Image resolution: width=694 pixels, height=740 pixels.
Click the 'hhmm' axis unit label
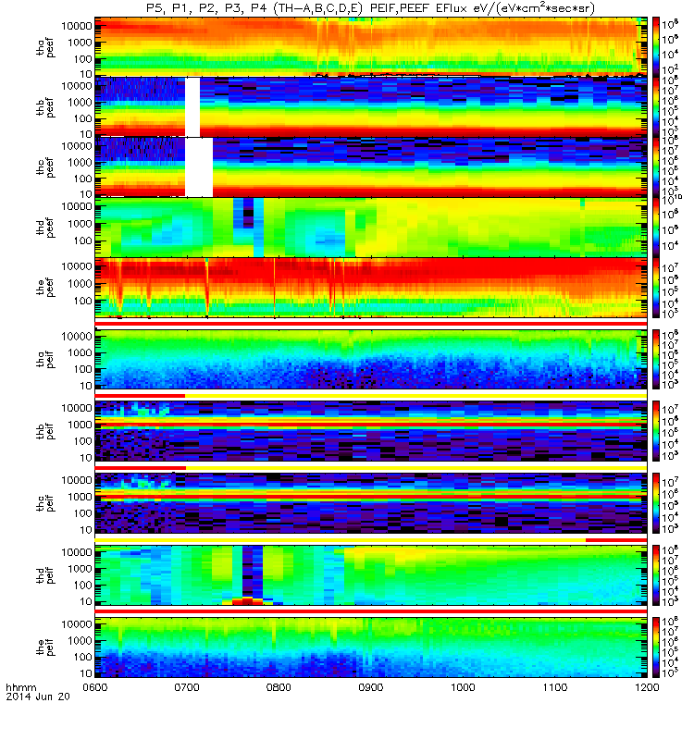21,687
